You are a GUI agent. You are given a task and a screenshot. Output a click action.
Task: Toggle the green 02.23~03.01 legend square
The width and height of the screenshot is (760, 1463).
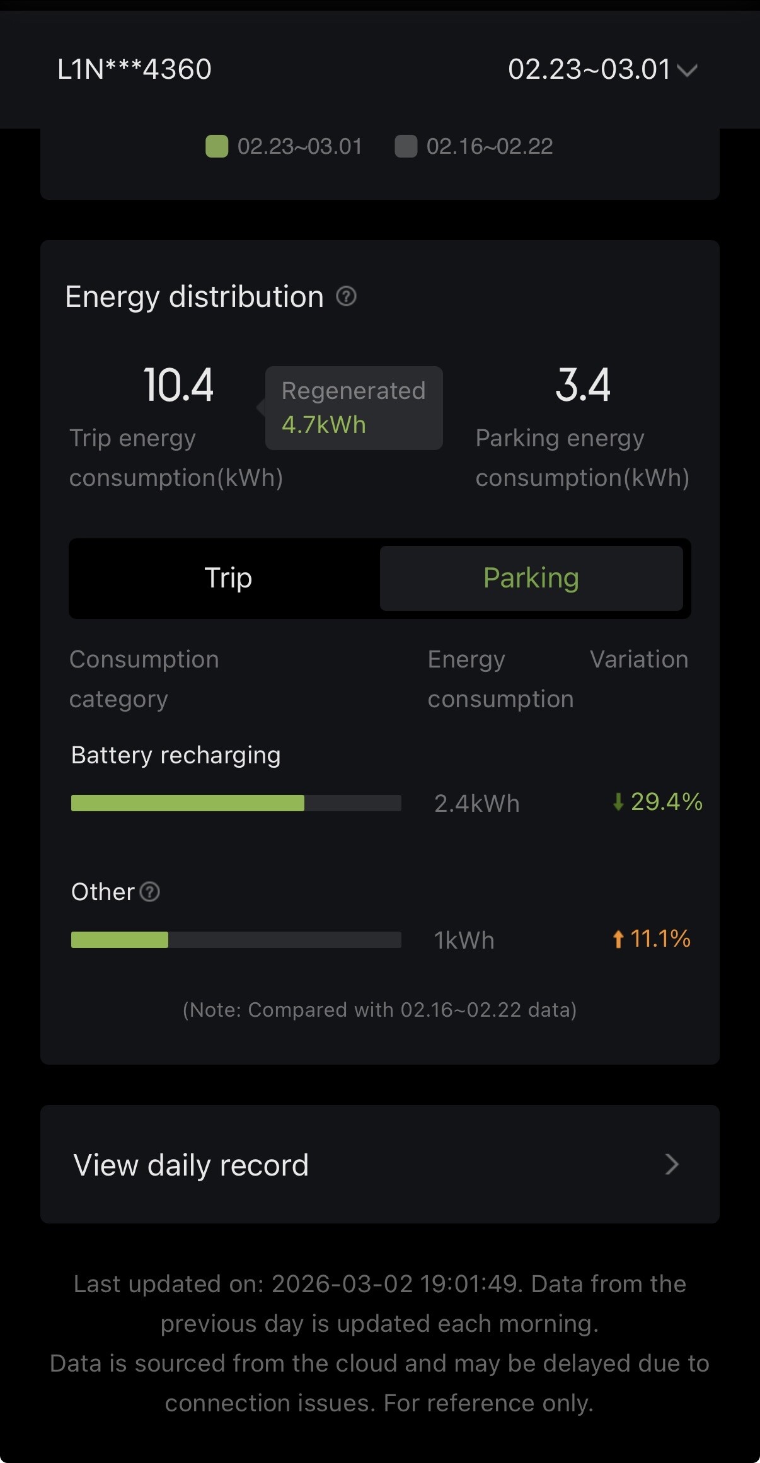(217, 146)
